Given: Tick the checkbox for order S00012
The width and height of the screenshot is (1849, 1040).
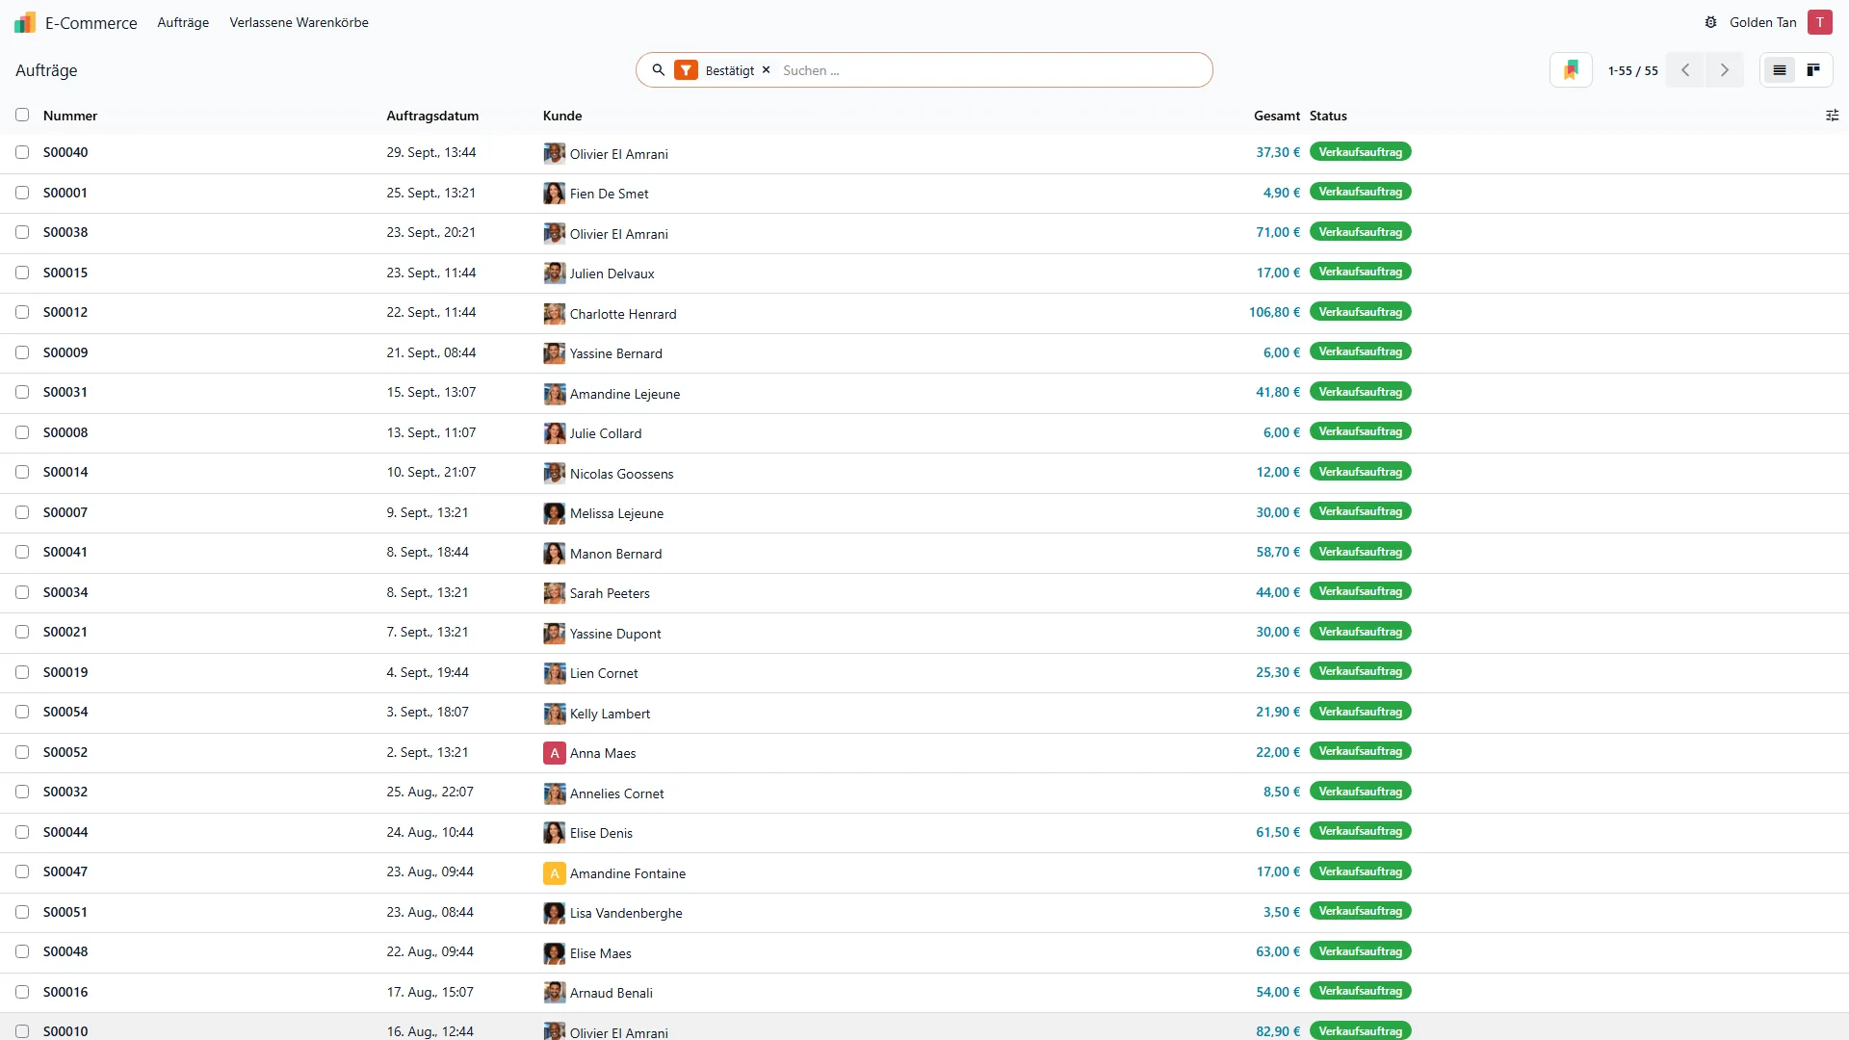Looking at the screenshot, I should [x=22, y=312].
